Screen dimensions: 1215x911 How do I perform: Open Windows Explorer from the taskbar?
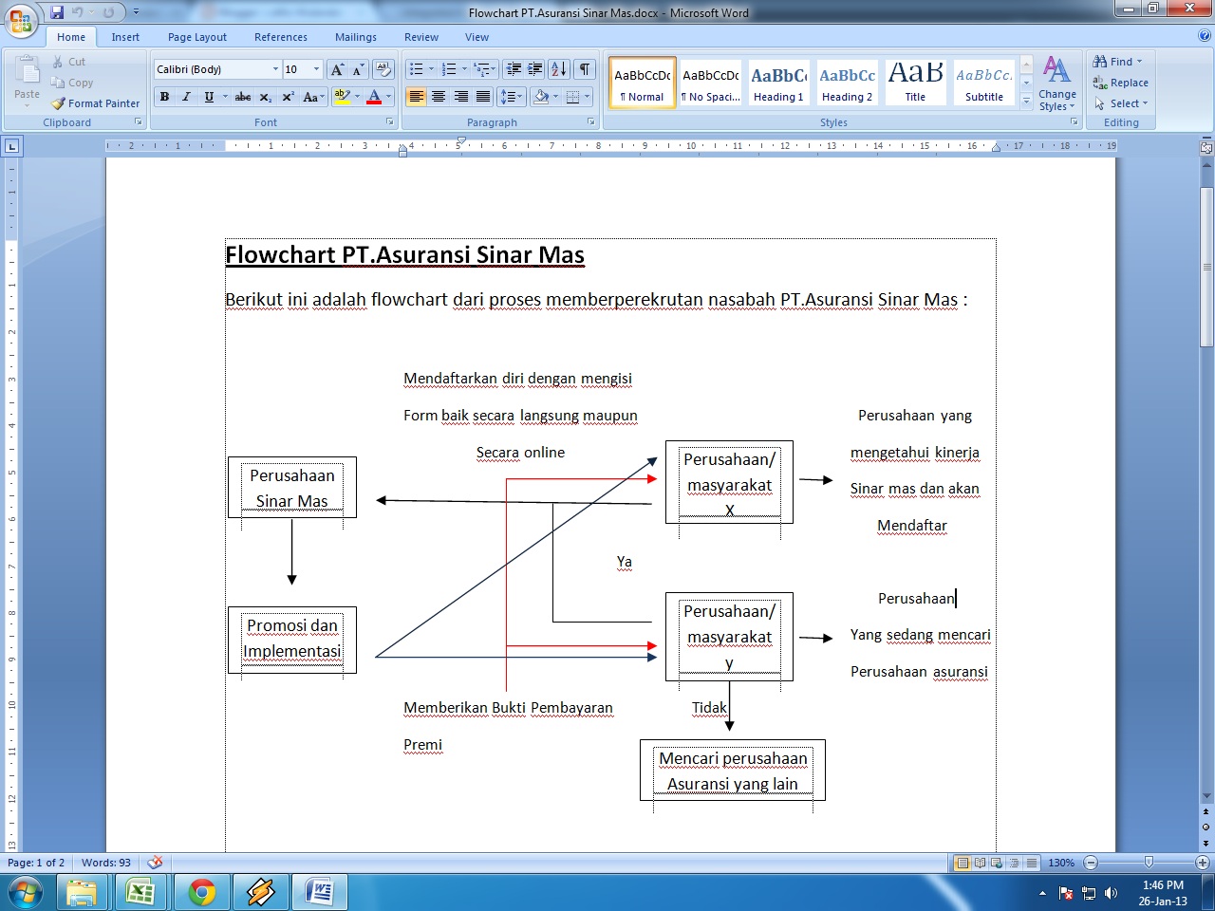coord(82,893)
